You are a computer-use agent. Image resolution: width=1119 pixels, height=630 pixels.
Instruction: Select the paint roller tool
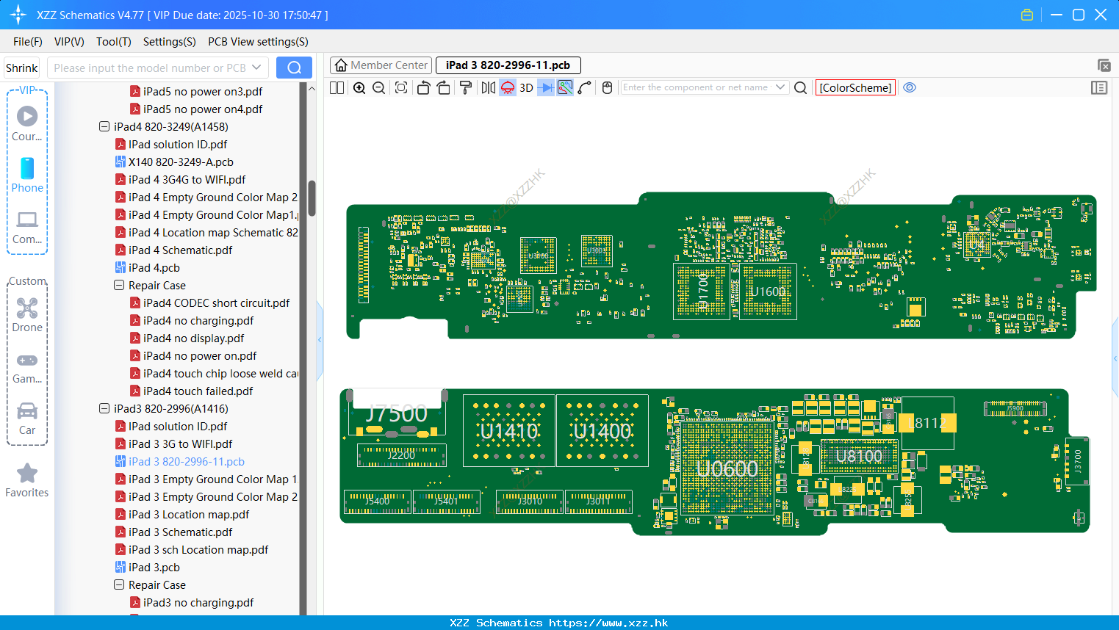(466, 88)
